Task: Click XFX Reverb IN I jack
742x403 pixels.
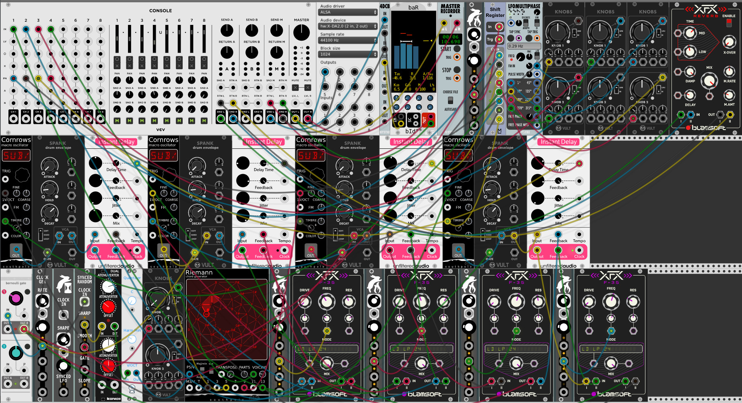Action: point(681,115)
